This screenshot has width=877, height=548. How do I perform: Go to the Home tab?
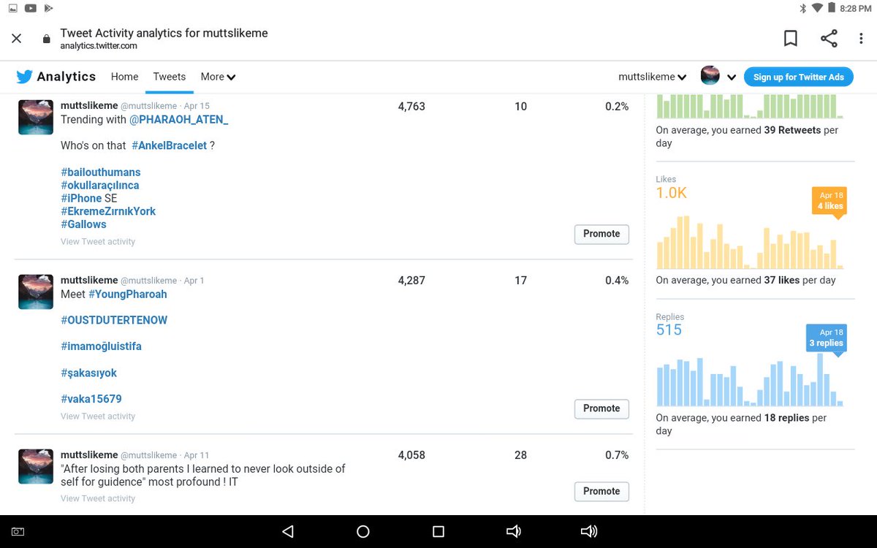[x=124, y=77]
